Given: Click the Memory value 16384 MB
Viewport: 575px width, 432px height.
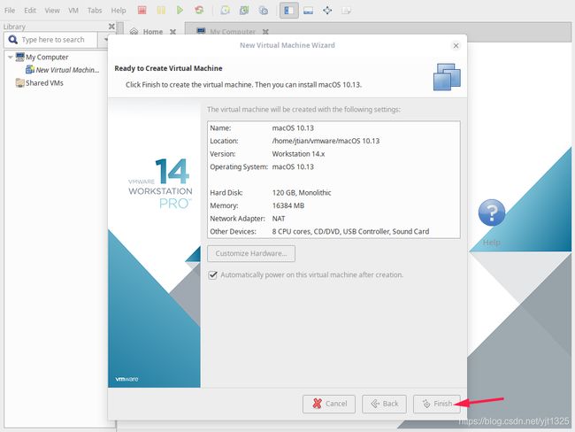Looking at the screenshot, I should (288, 205).
